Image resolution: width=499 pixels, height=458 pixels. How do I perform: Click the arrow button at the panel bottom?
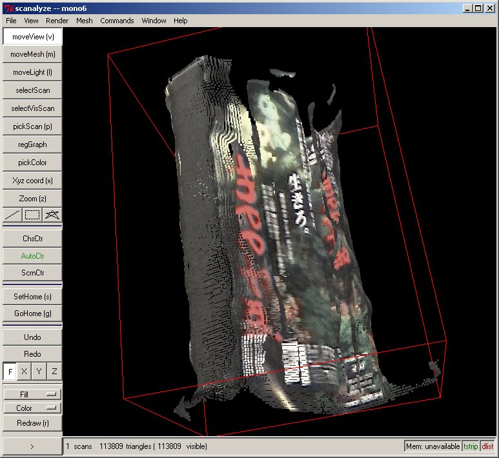click(x=32, y=446)
